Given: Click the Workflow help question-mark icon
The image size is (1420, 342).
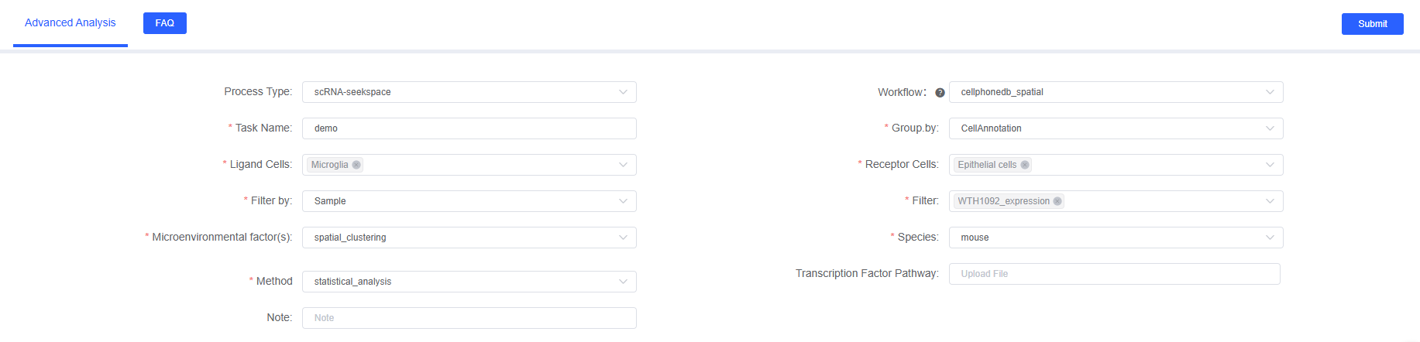Looking at the screenshot, I should pyautogui.click(x=940, y=93).
